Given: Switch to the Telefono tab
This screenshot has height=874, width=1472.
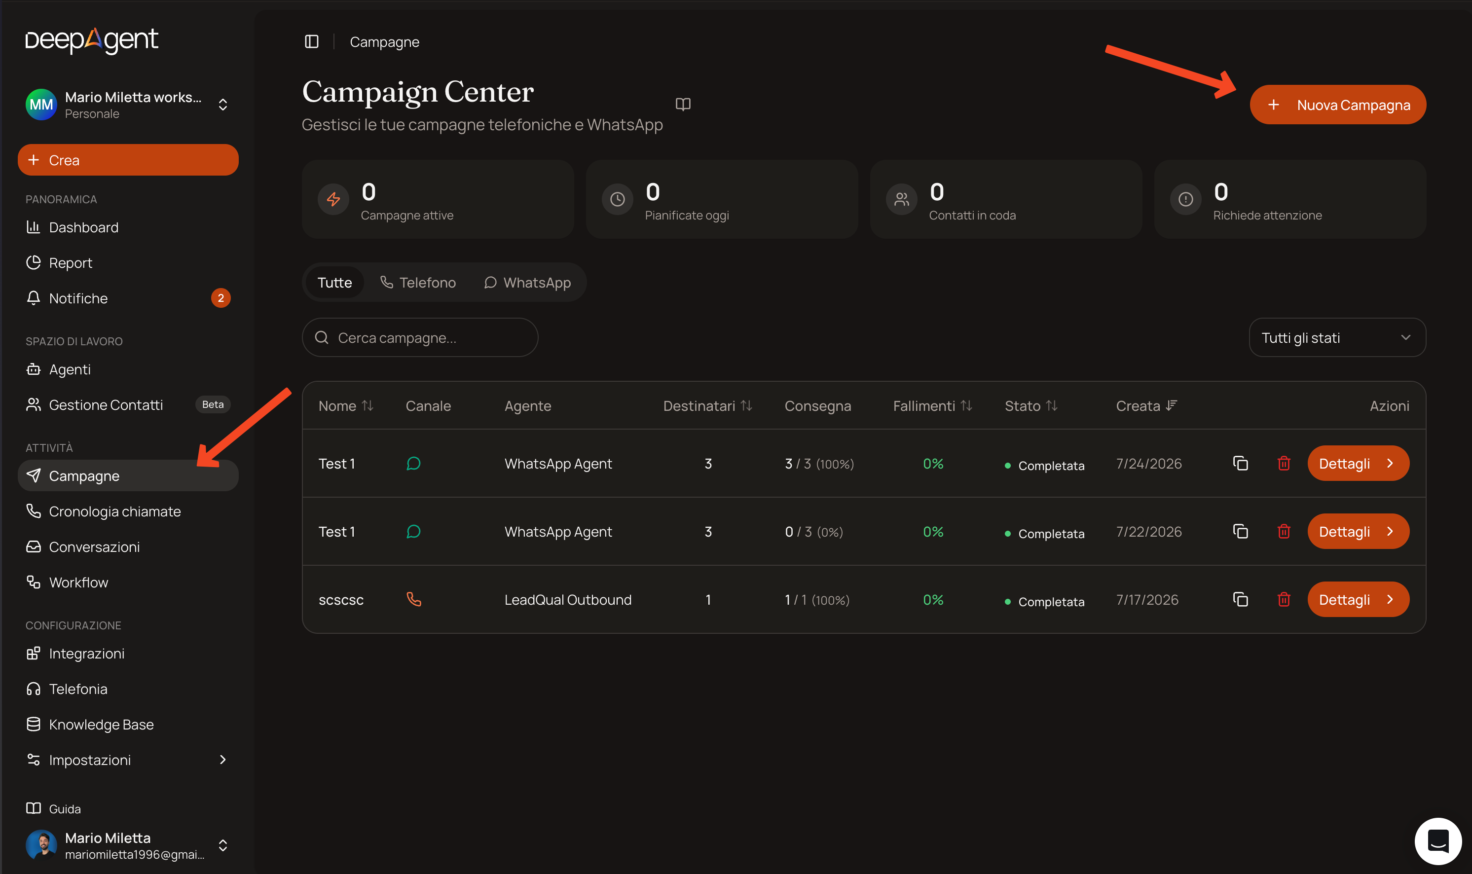Looking at the screenshot, I should [418, 283].
